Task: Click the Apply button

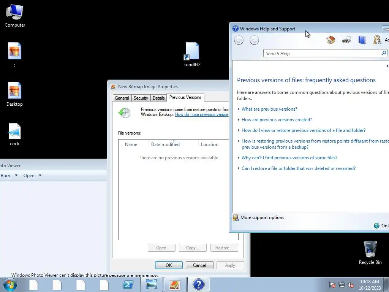Action: tap(230, 265)
